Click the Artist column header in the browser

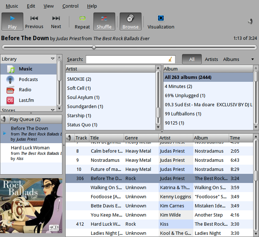click(110, 69)
